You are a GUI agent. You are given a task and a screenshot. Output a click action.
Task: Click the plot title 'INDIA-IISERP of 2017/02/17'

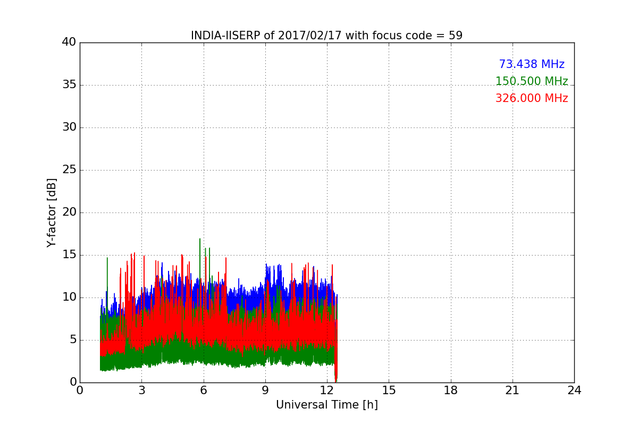[x=267, y=36]
